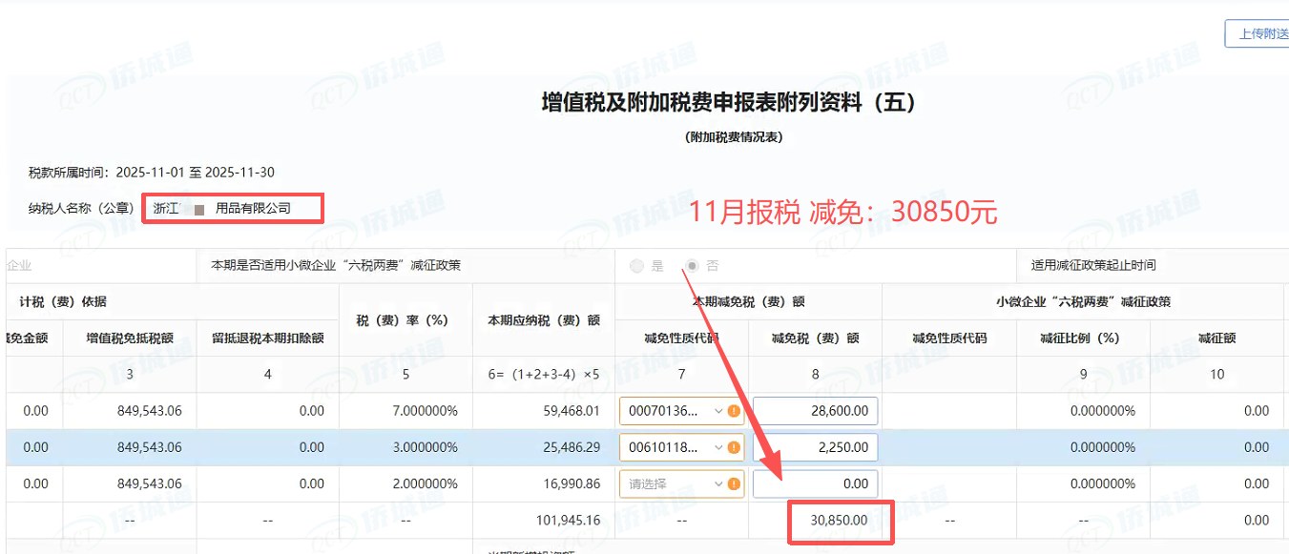The width and height of the screenshot is (1289, 554).
Task: Select the 是 radio option
Action: coord(637,266)
